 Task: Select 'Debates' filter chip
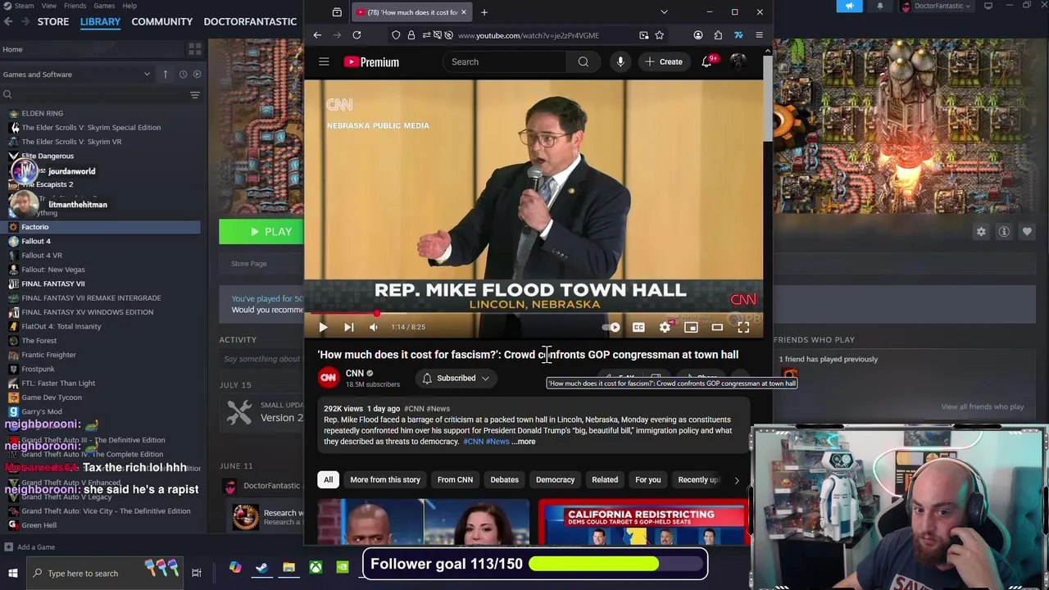504,479
